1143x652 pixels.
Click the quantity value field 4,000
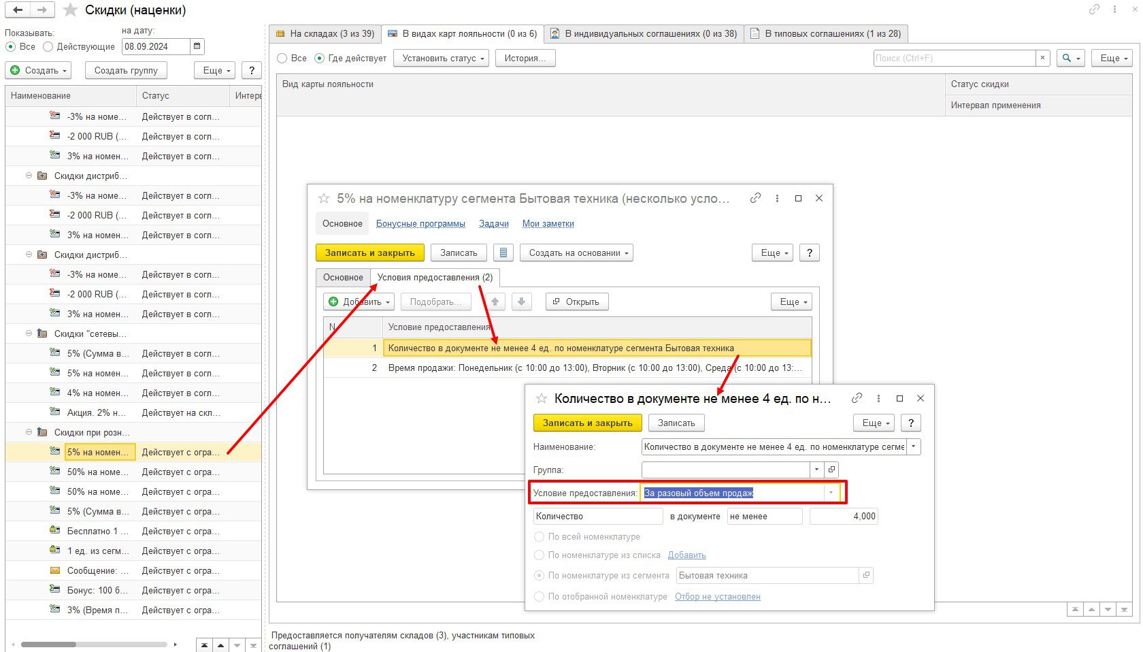843,516
